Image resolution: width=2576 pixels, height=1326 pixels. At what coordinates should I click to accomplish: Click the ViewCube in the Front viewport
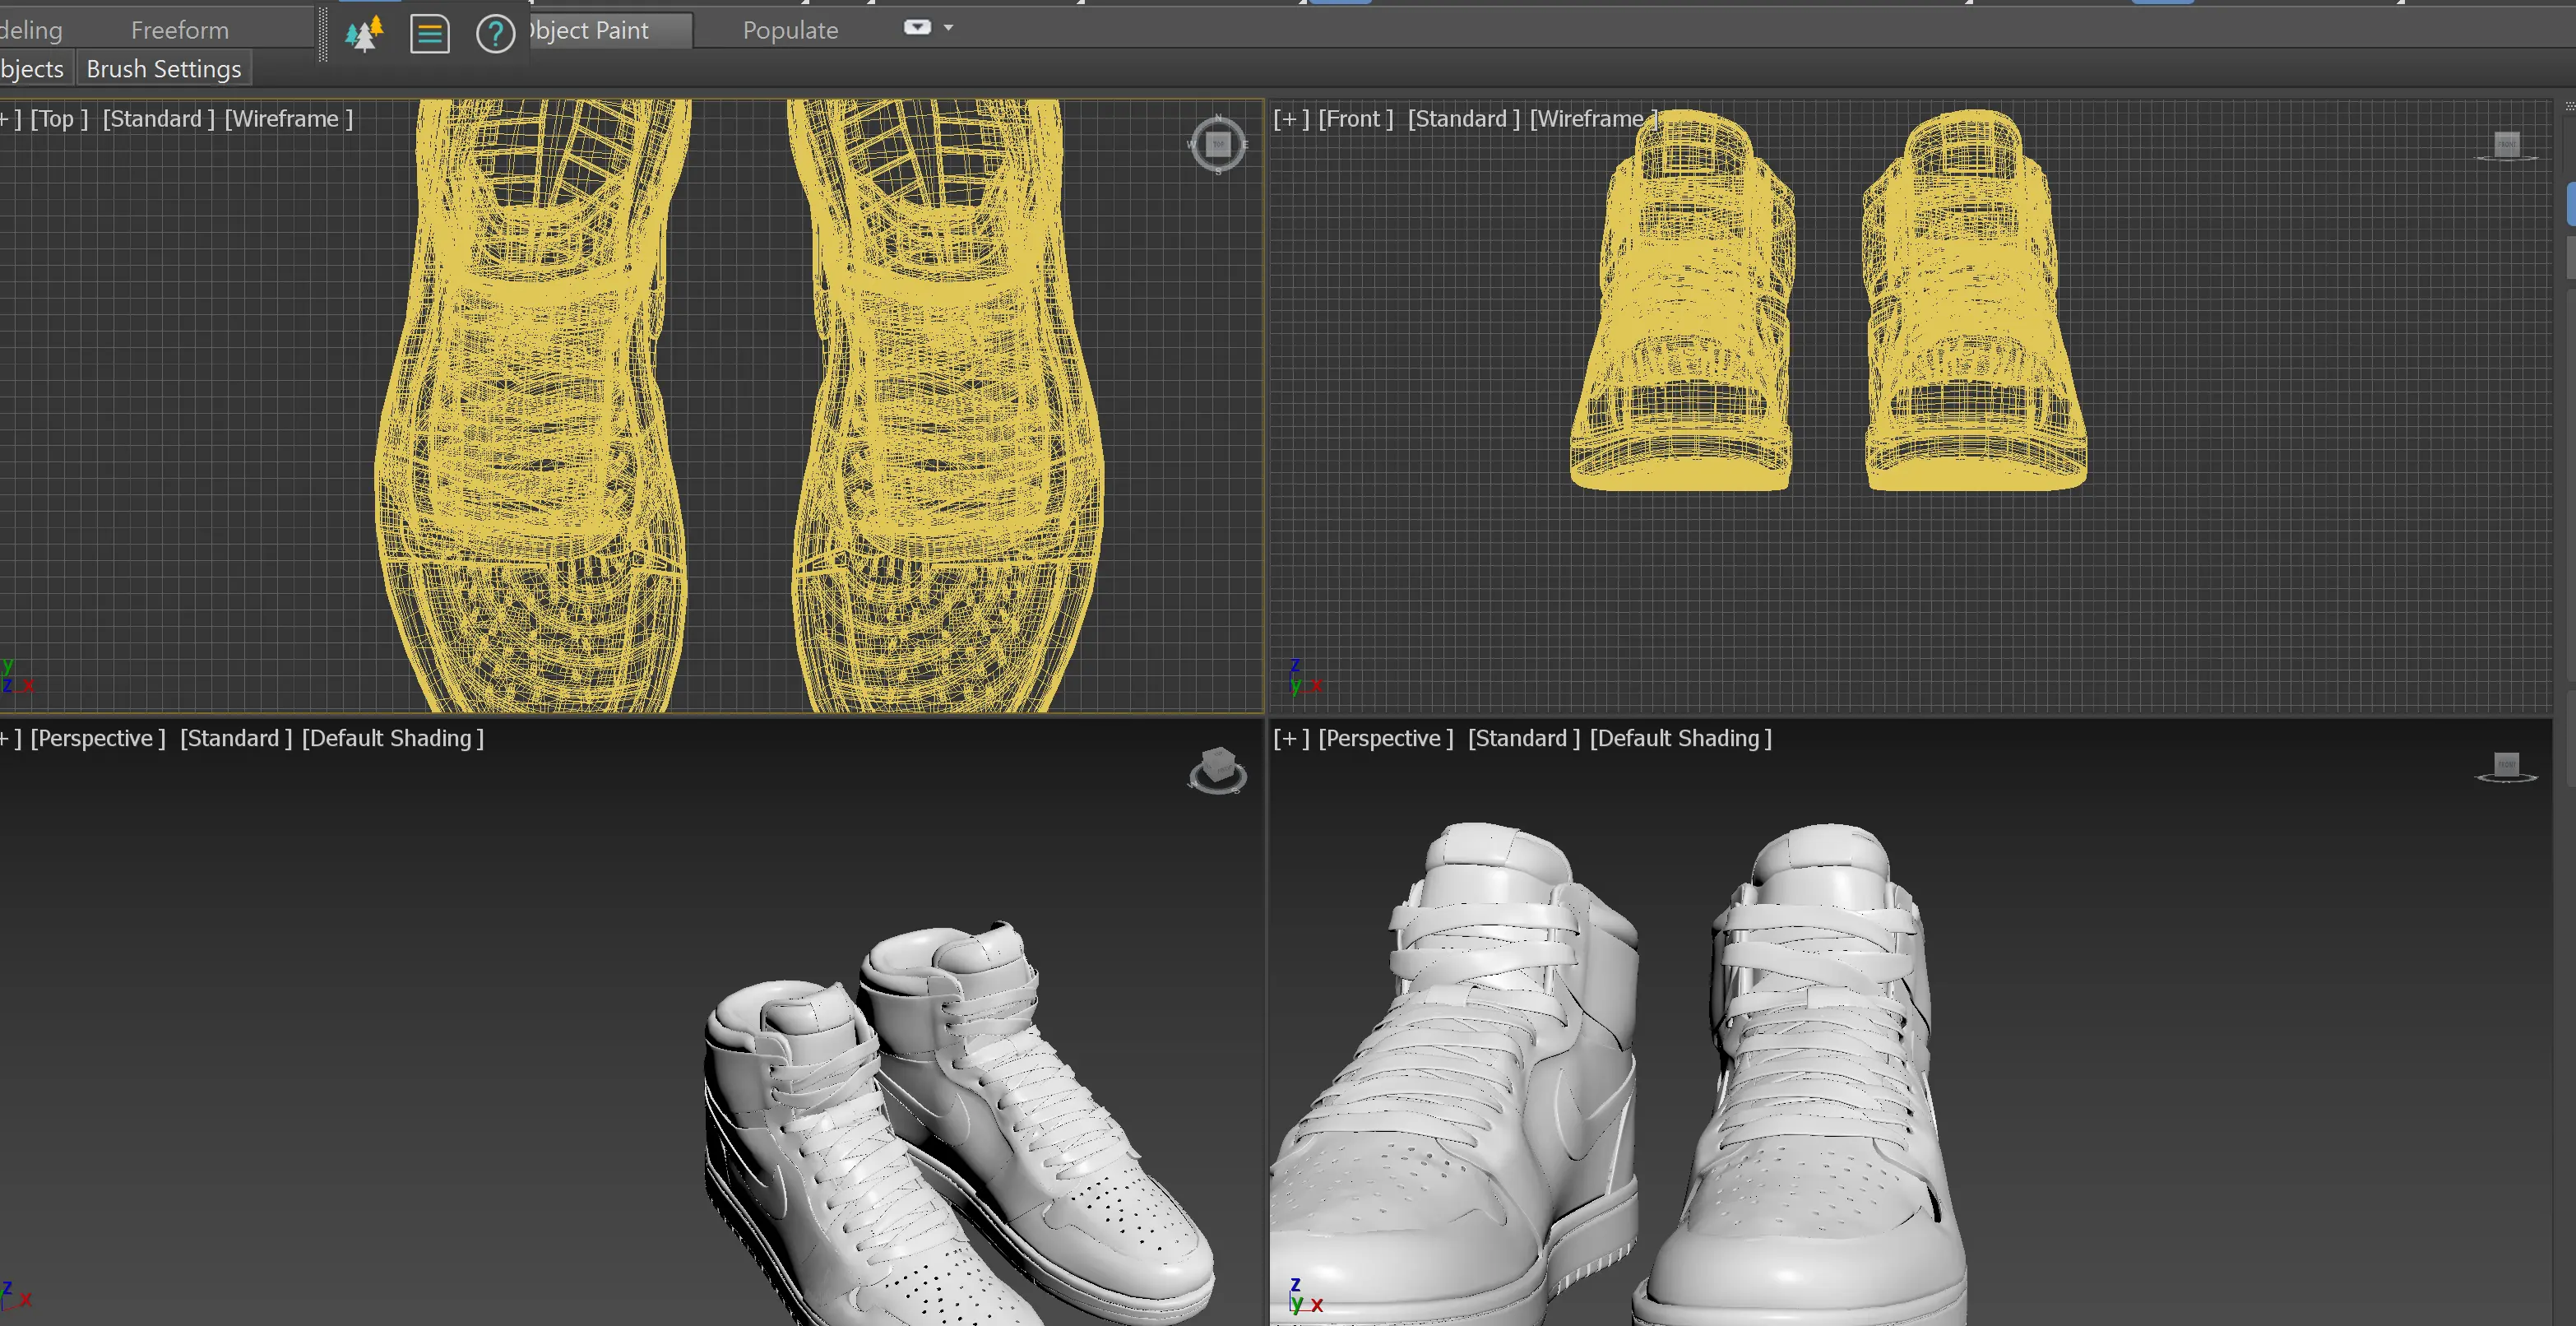[2506, 147]
